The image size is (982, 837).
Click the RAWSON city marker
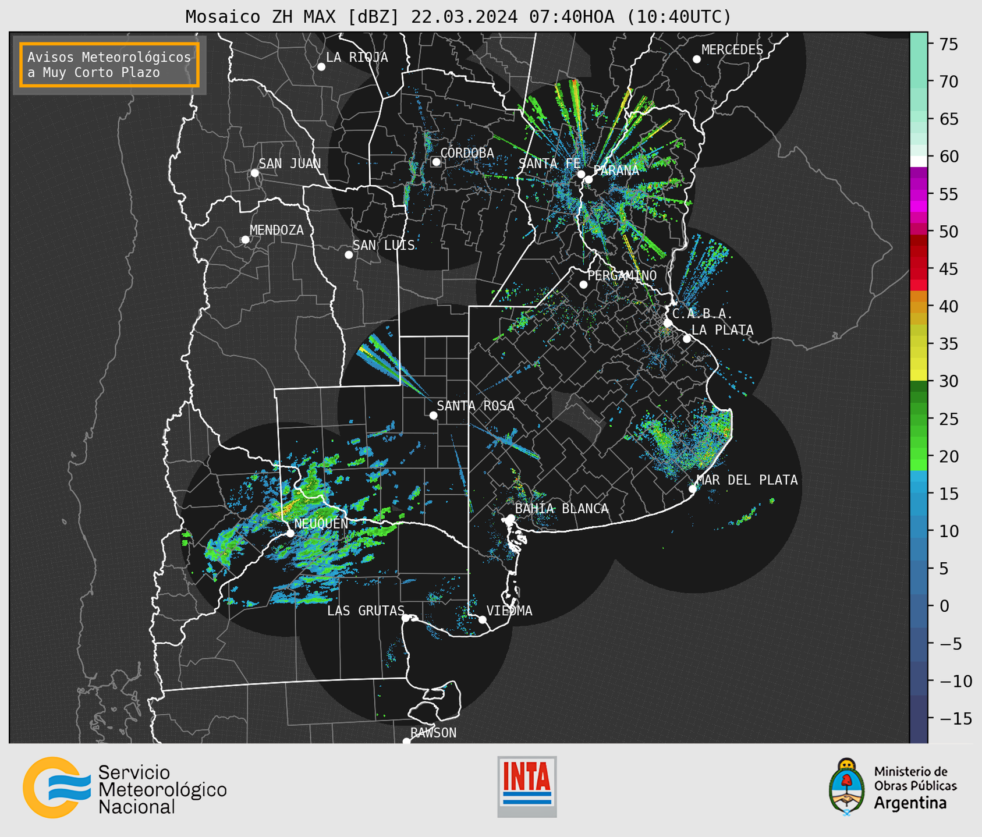[x=406, y=742]
